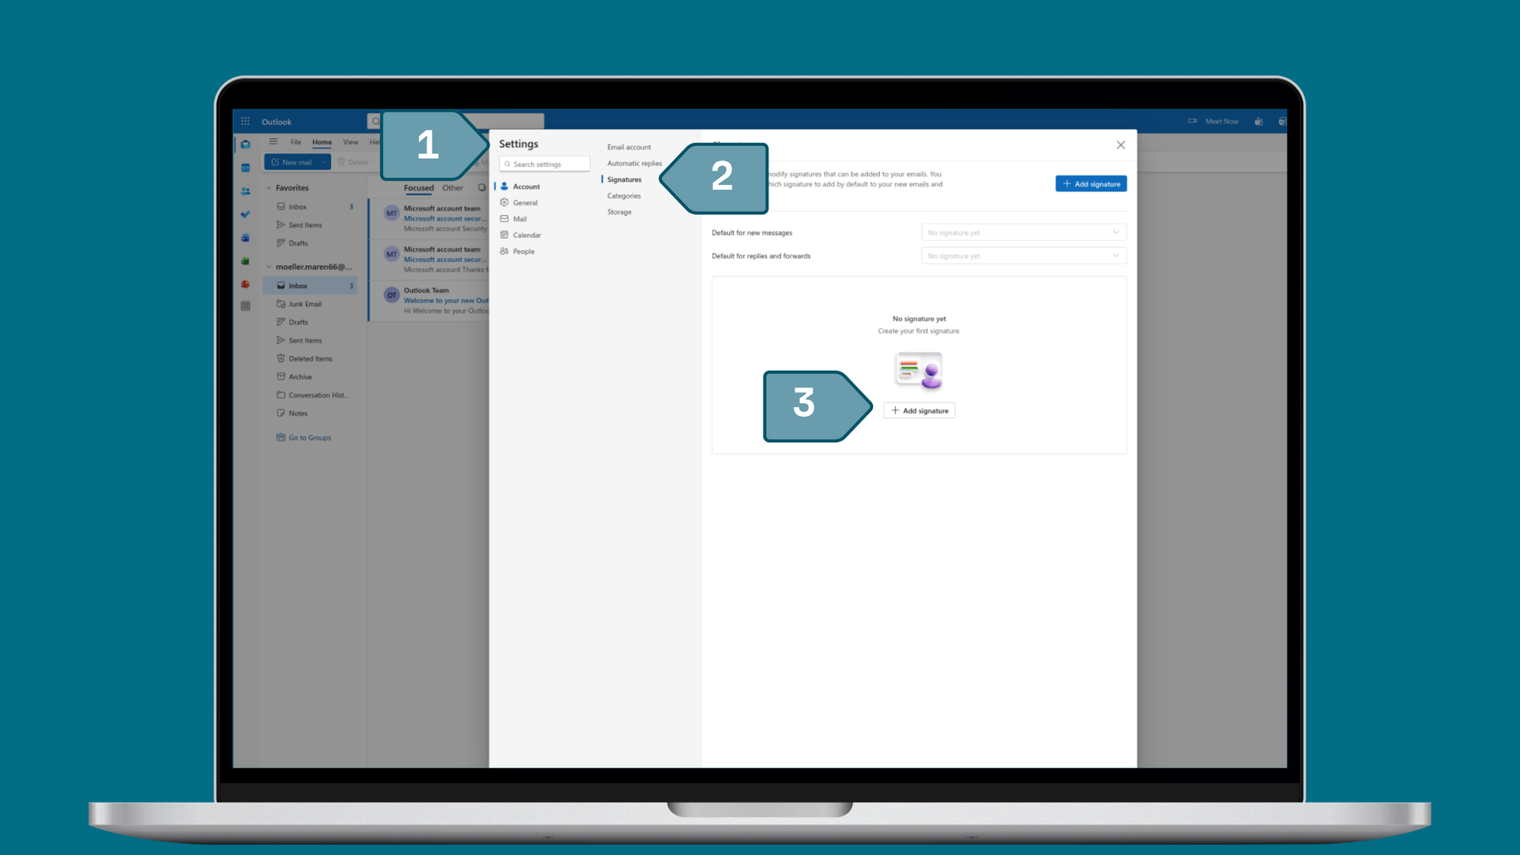The height and width of the screenshot is (855, 1520).
Task: Open Go to Groups link
Action: [x=308, y=437]
